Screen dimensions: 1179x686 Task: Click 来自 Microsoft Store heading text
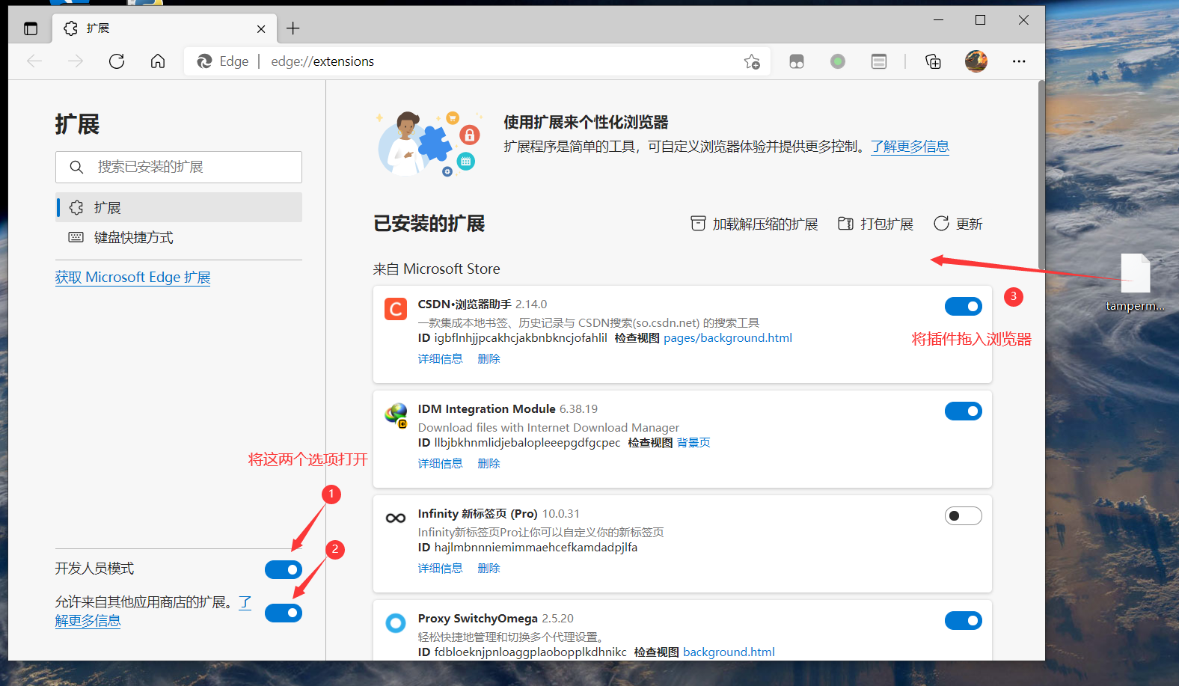pos(437,269)
